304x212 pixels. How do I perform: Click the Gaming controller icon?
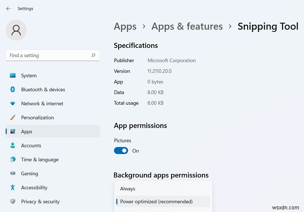pyautogui.click(x=13, y=173)
